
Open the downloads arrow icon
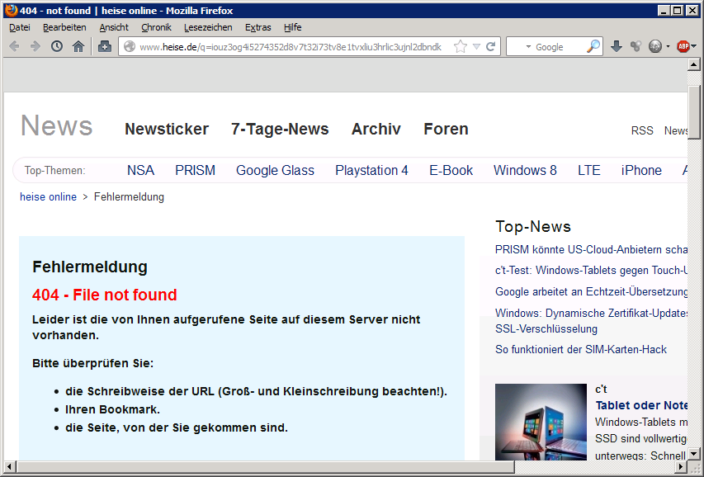(x=616, y=46)
